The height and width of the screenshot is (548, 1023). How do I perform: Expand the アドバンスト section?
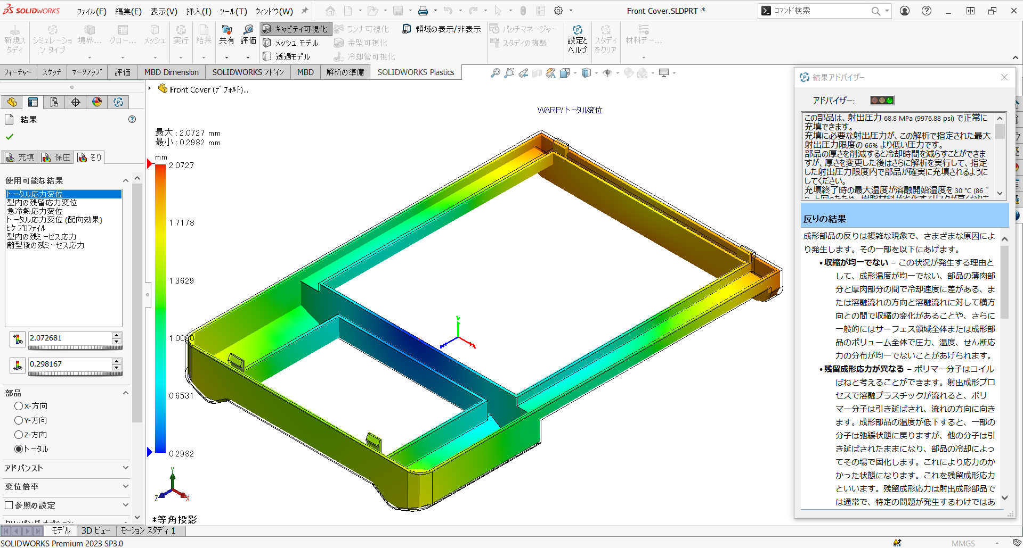point(126,468)
